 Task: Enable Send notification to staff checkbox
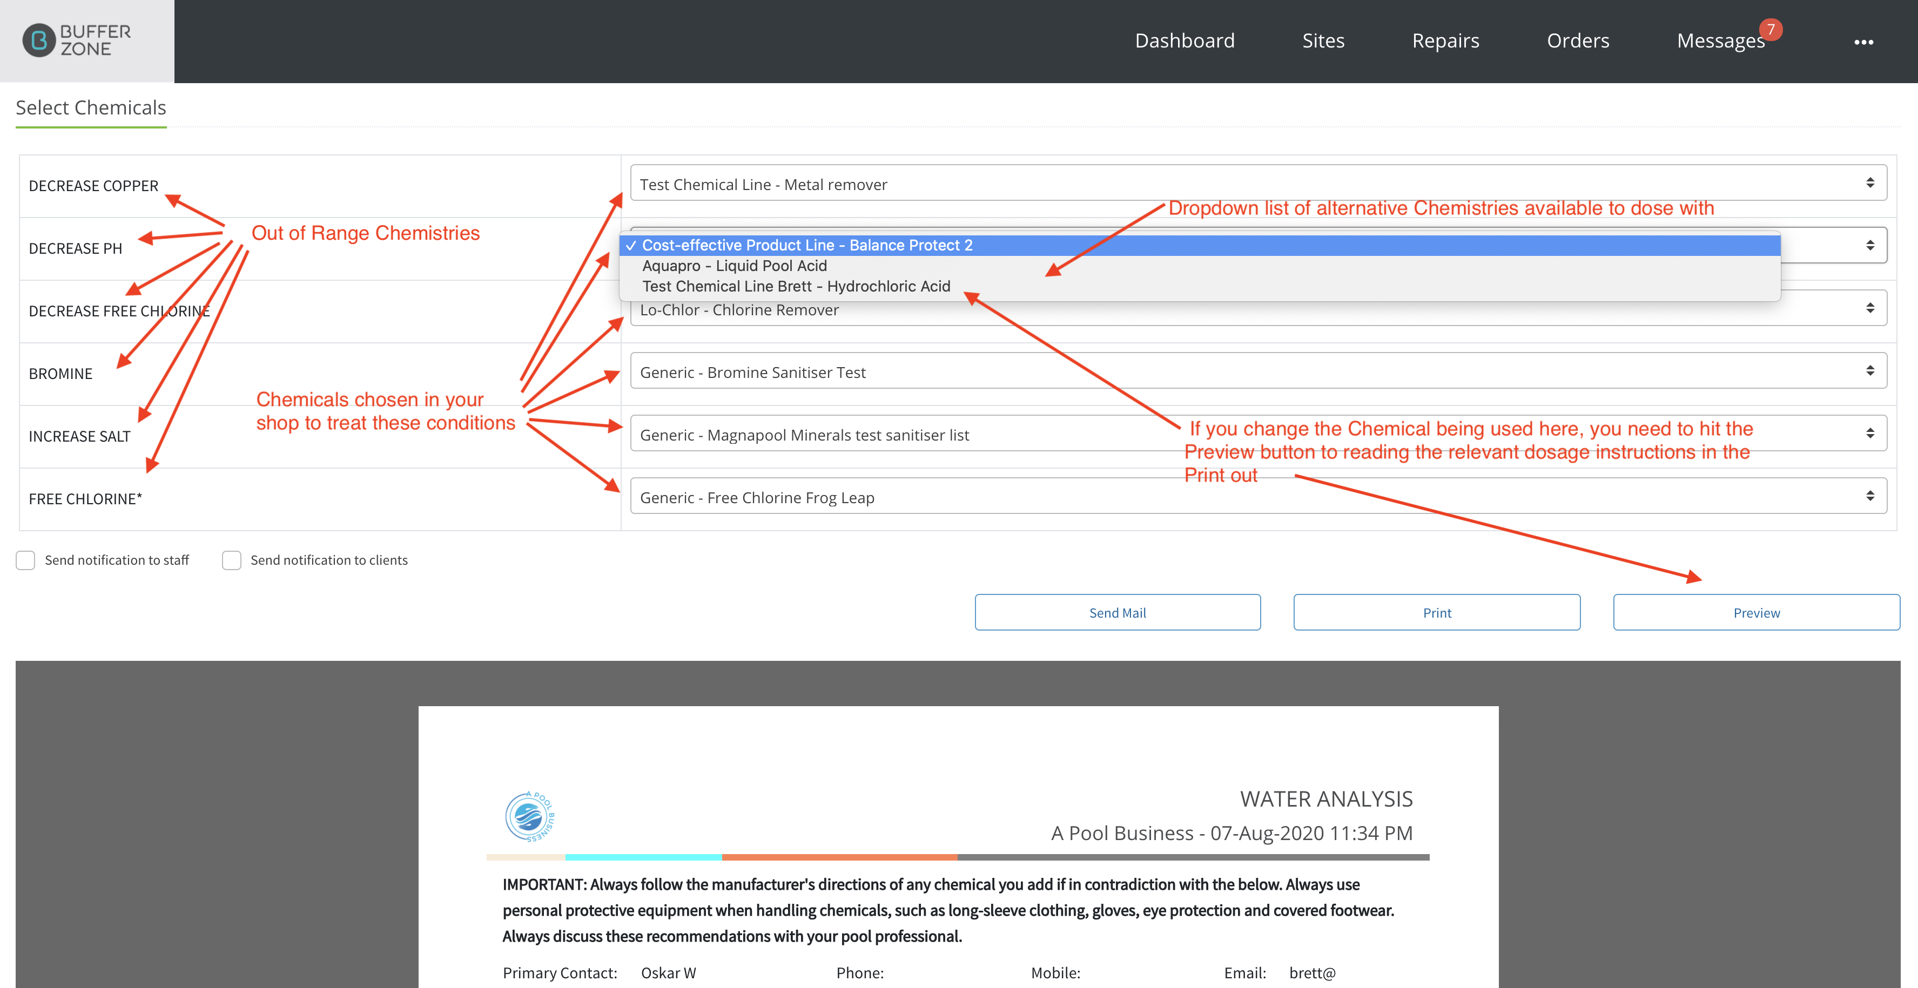pos(25,560)
